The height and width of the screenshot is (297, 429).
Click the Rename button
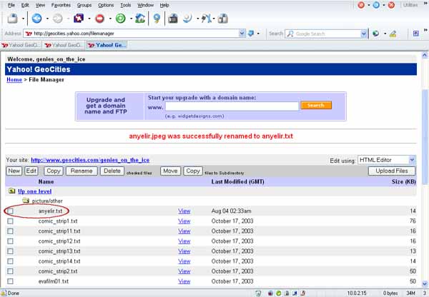(82, 171)
